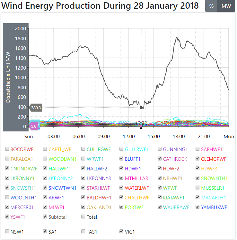Disable the Subtotal series
The image size is (237, 240).
[45, 217]
